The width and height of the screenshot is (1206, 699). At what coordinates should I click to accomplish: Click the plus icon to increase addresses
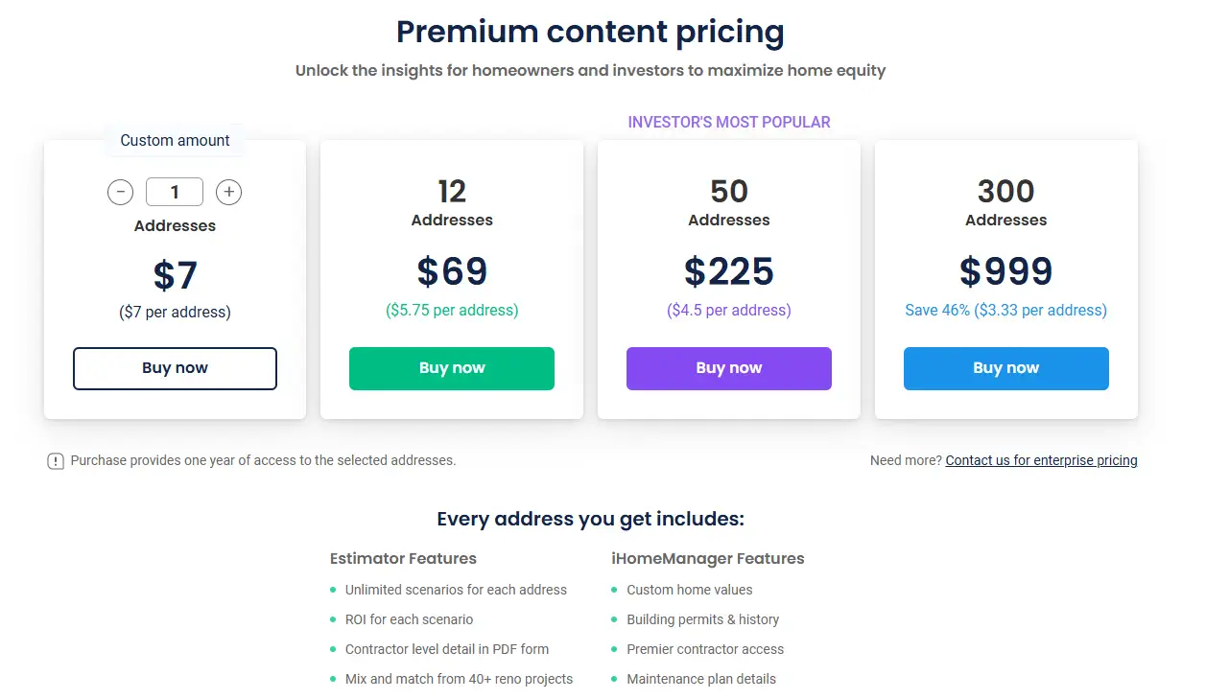click(x=228, y=193)
